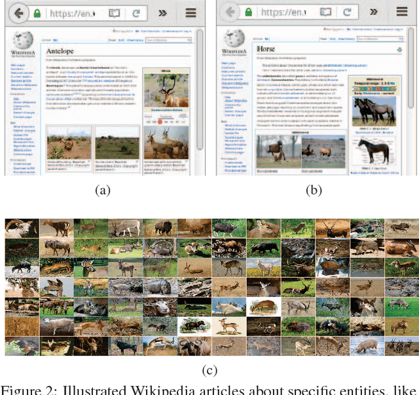
Task: Open reader view icon in Antelope window
Action: click(115, 13)
